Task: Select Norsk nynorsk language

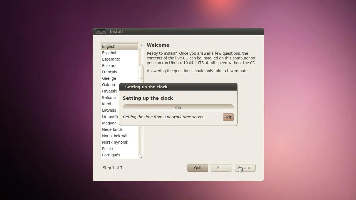Action: click(x=119, y=142)
